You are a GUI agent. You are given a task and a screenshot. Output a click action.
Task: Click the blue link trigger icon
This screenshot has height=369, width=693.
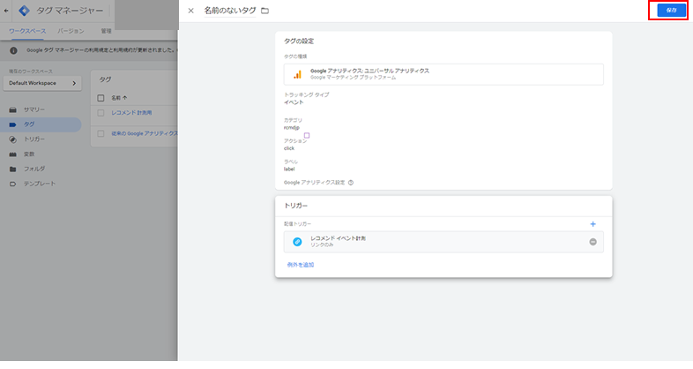(297, 242)
